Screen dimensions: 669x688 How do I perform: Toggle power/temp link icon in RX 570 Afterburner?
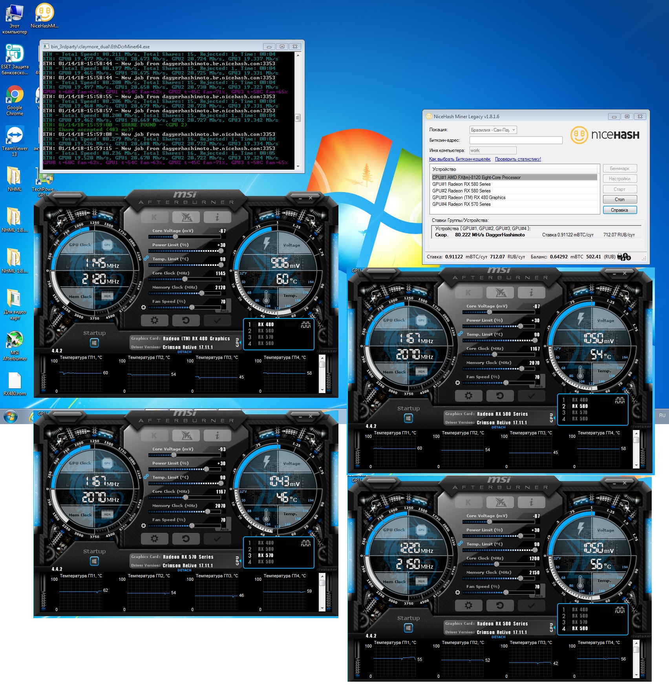(x=146, y=477)
